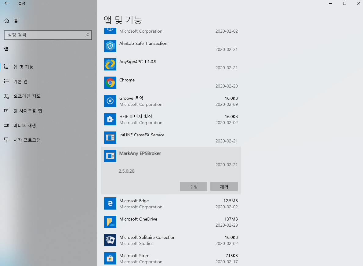This screenshot has width=363, height=266.
Task: Open 시작 프로그램 settings page
Action: coord(48,140)
